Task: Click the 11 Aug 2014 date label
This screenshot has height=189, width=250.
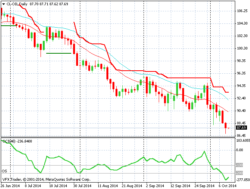Action: (106, 186)
